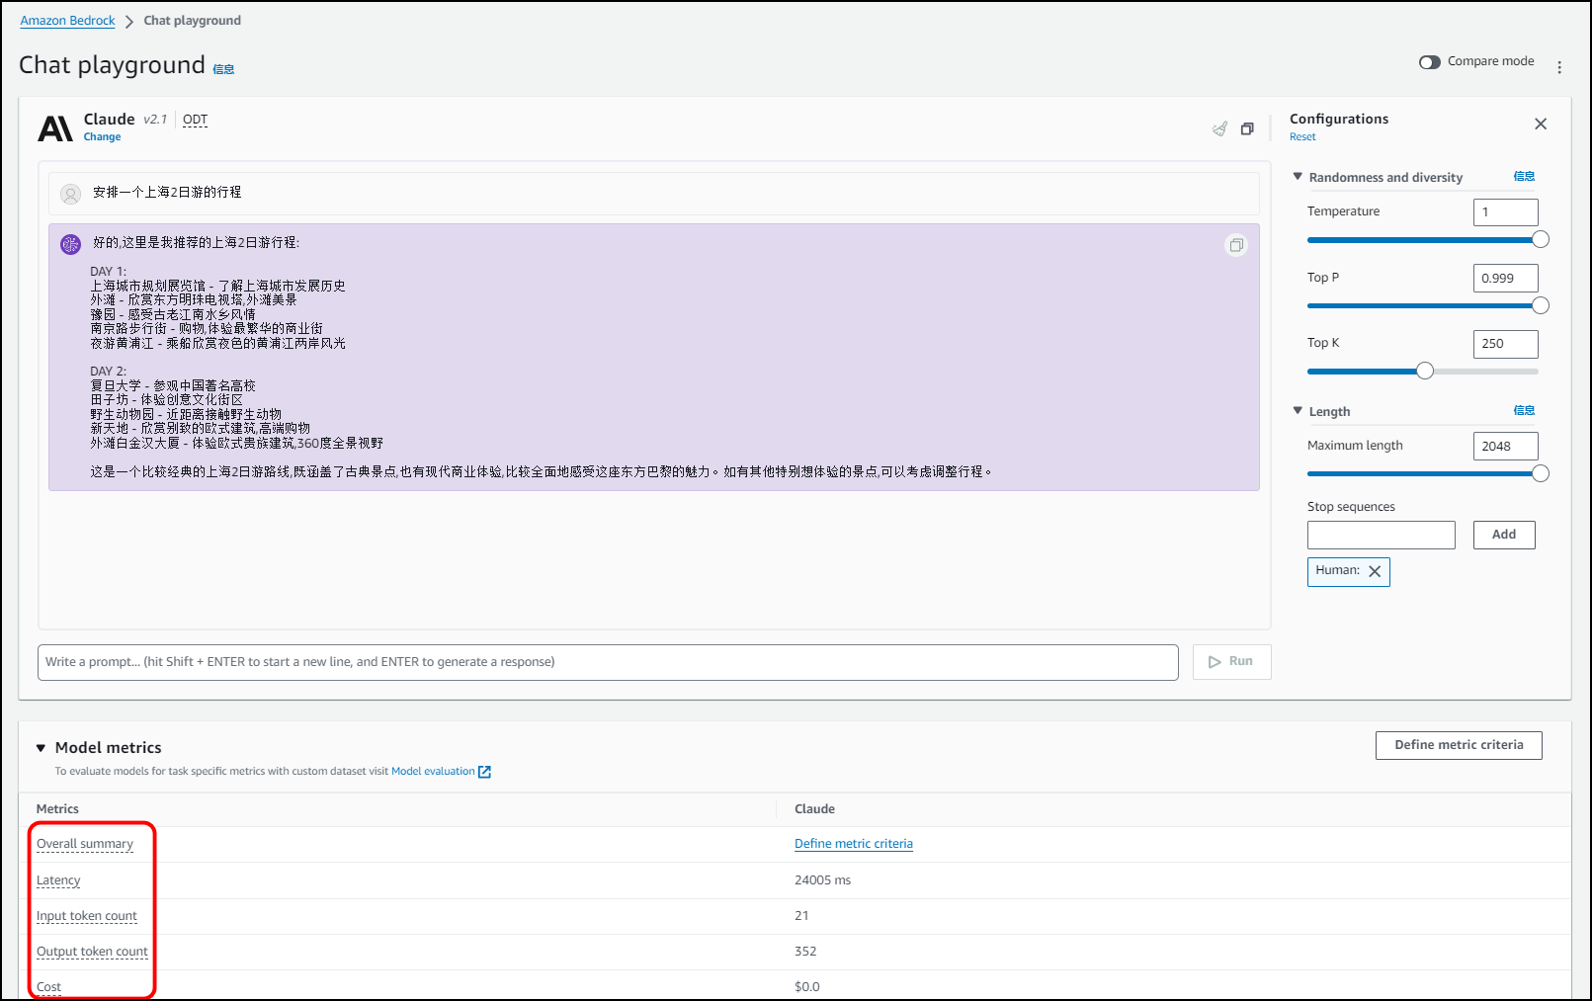This screenshot has width=1592, height=1001.
Task: Click the DAY 1: heading in response
Action: (x=109, y=272)
